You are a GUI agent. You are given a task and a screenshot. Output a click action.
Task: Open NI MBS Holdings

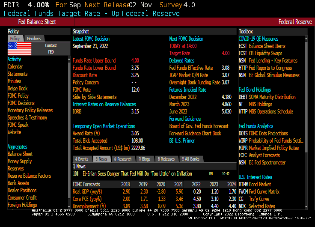tap(256, 104)
